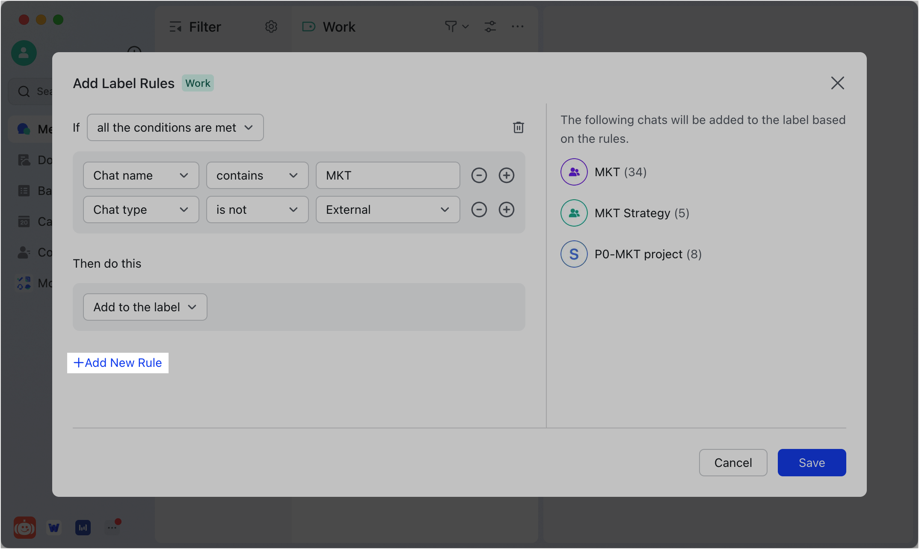Add a condition after the Chat type row

506,210
